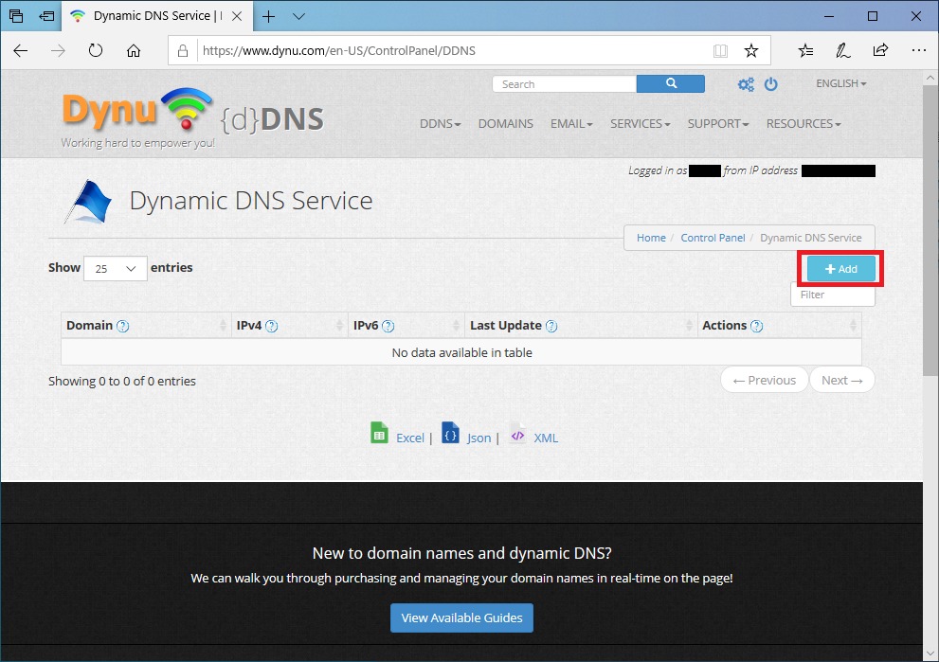Click the scrollbar down arrow

[x=930, y=653]
